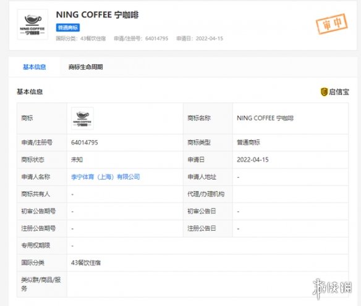The image size is (361, 306).
Task: Click the 注册公告日 label
Action: coord(202,229)
